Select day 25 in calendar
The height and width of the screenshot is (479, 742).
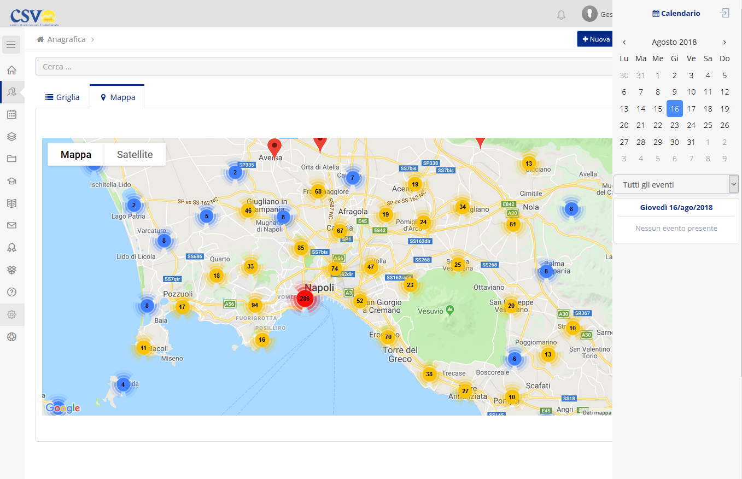click(x=708, y=125)
